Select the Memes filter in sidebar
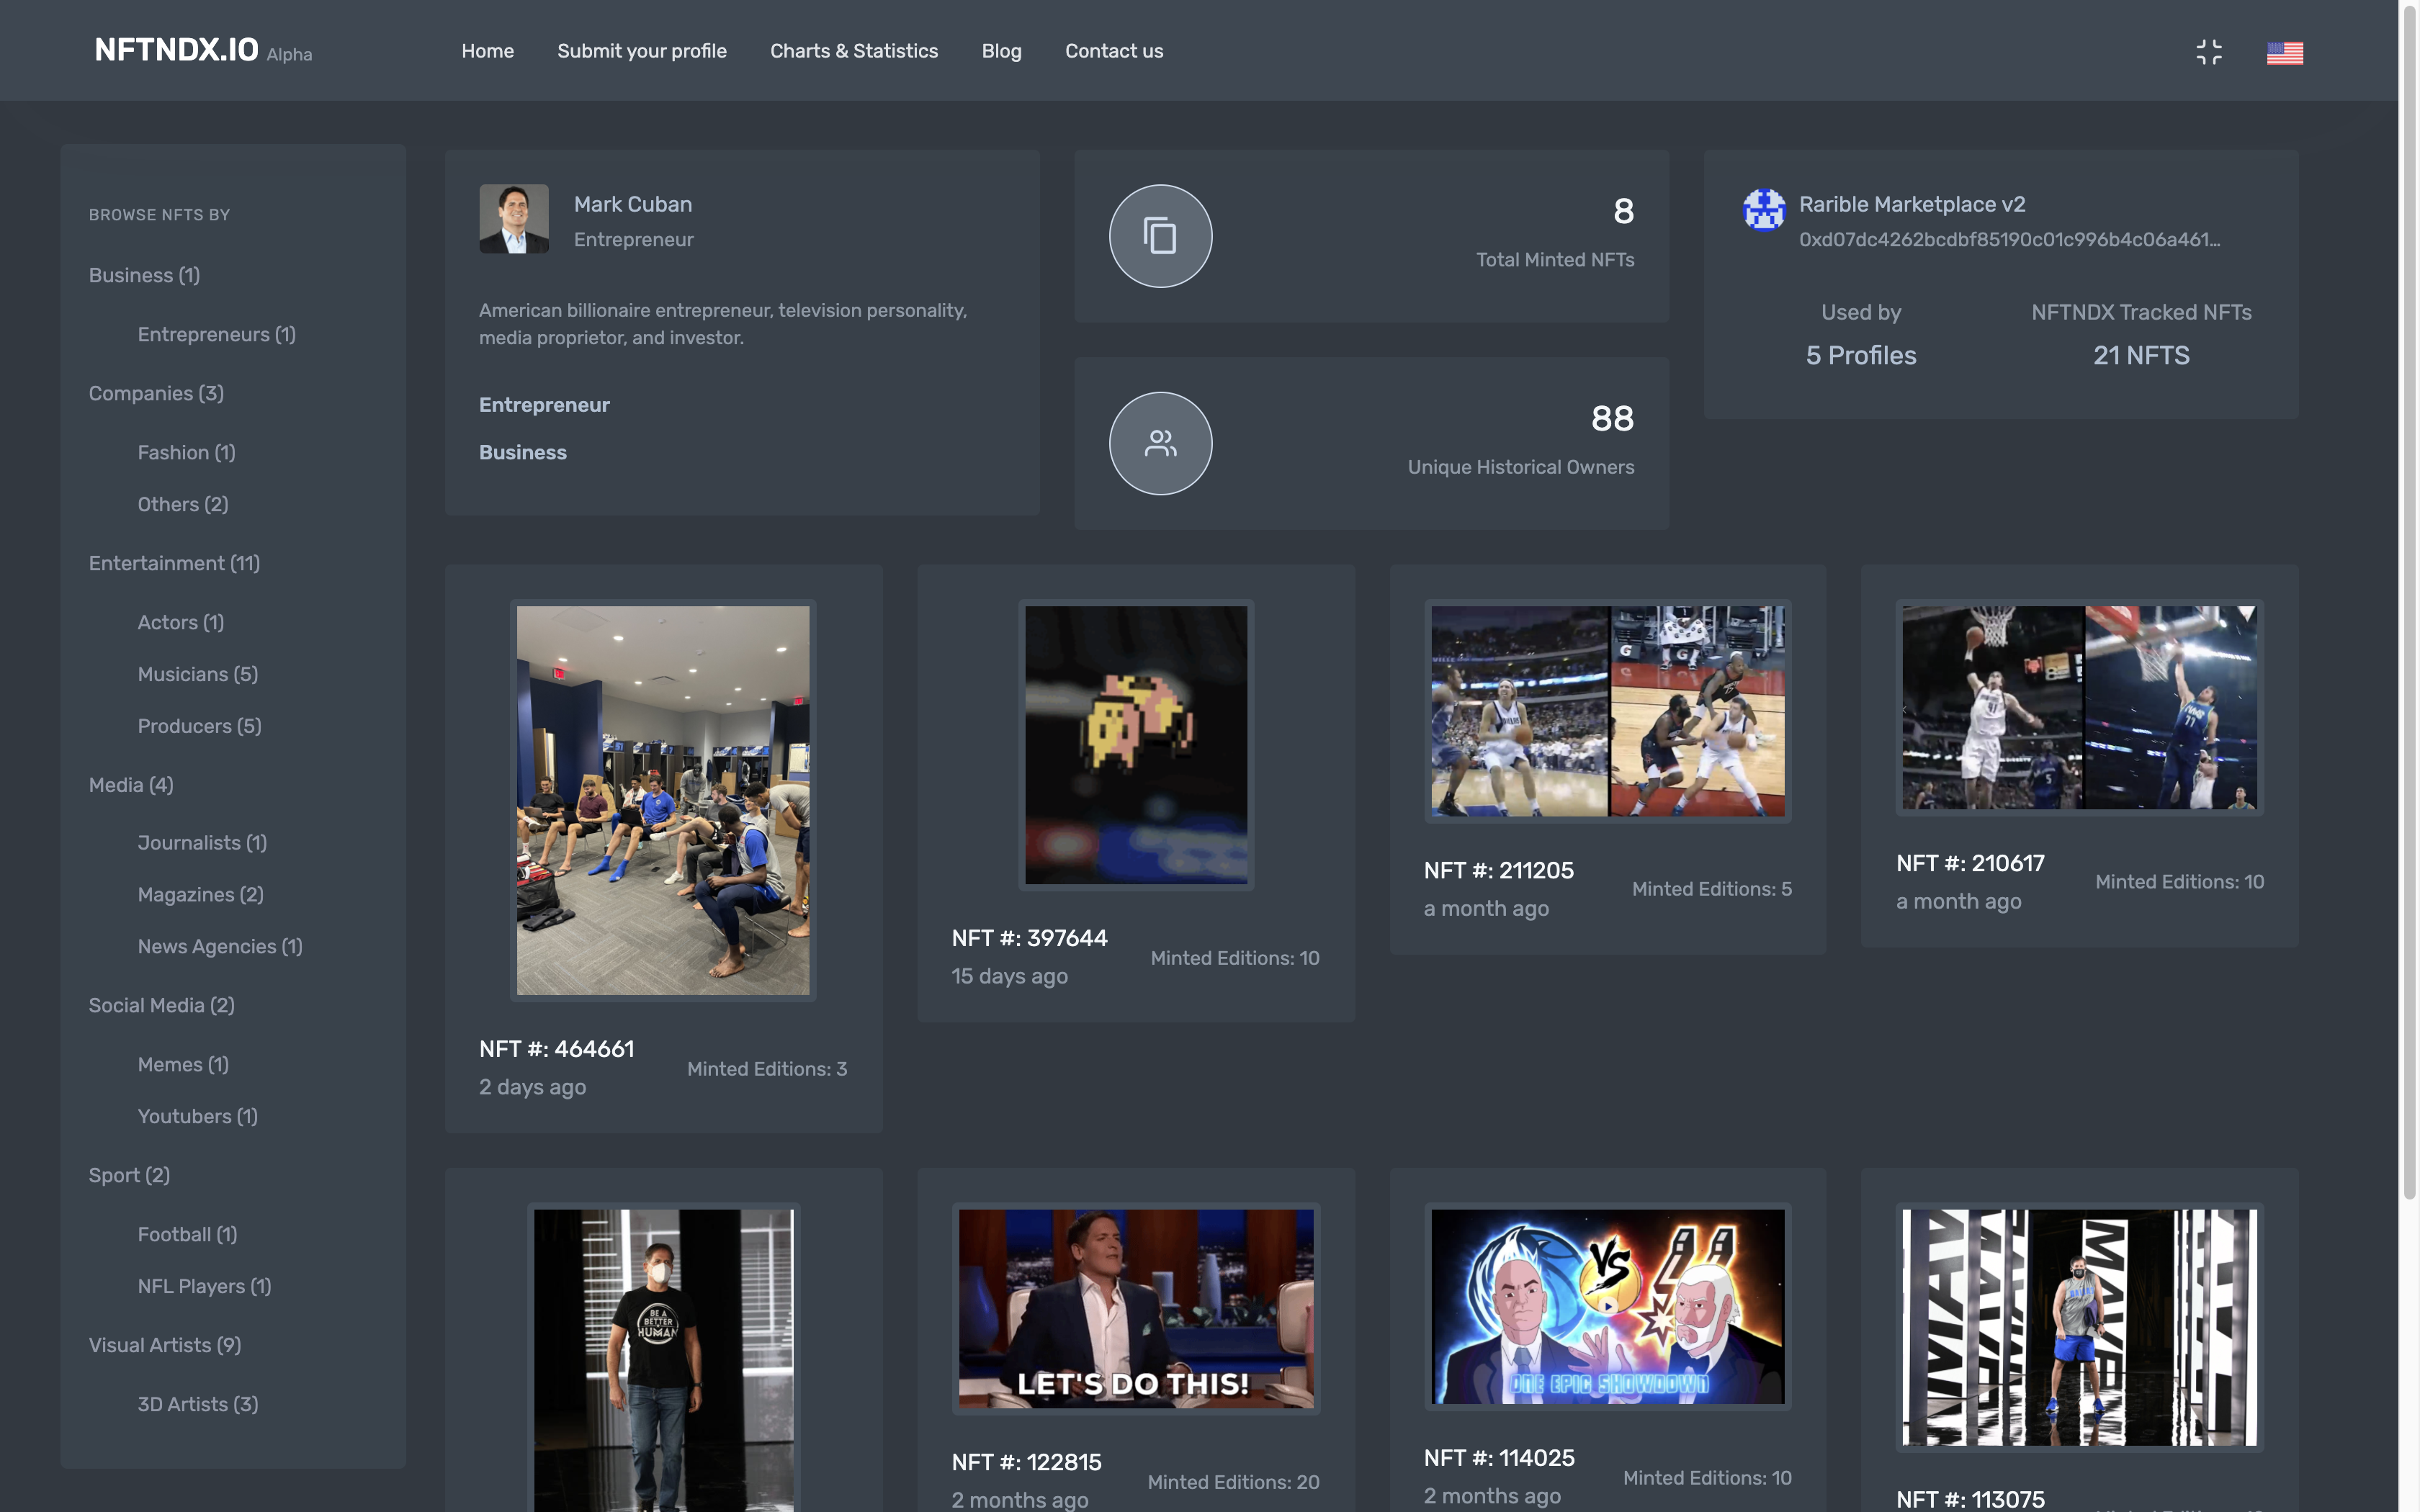The width and height of the screenshot is (2420, 1512). 183,1064
